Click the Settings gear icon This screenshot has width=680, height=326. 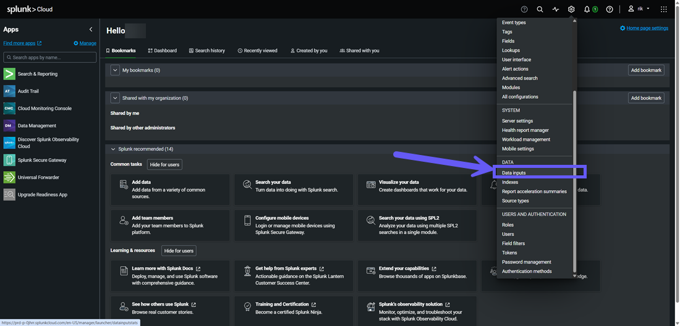point(571,9)
